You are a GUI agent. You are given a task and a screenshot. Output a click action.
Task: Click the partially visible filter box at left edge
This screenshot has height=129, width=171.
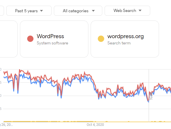[2, 11]
